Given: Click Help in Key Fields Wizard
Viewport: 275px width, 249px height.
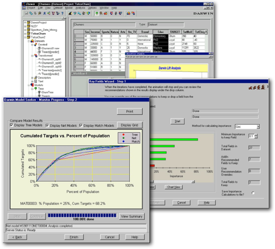Looking at the screenshot, I should tap(207, 203).
